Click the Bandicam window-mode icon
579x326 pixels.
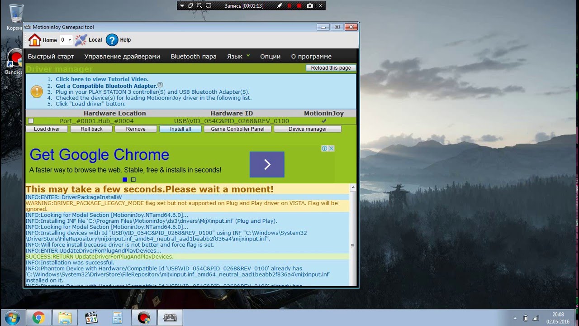coord(190,6)
